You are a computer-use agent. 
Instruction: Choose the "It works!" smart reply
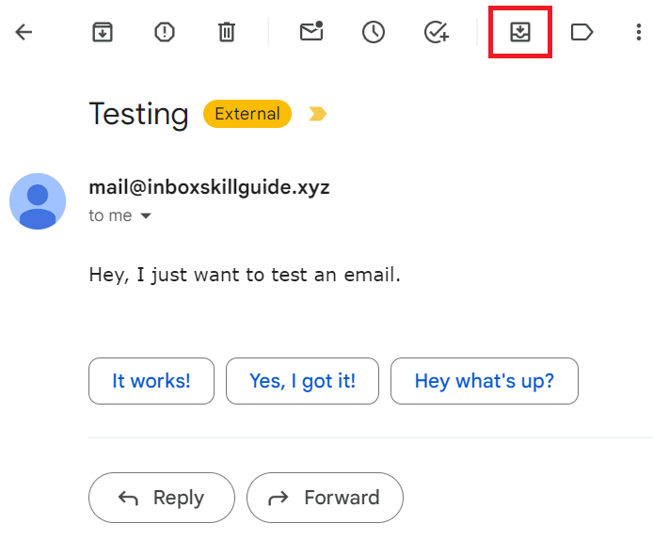coord(151,381)
